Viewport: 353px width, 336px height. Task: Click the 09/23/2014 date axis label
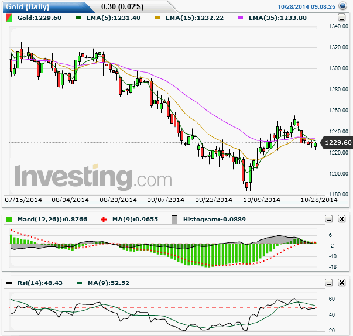click(214, 200)
